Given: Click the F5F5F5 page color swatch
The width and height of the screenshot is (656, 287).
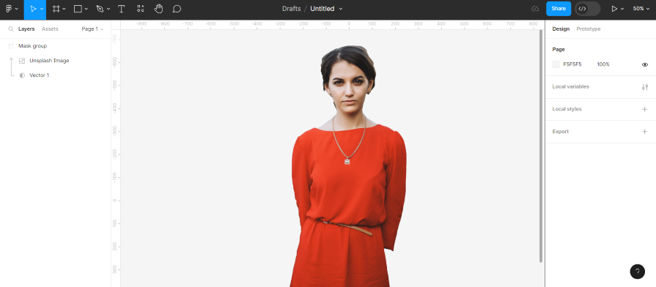Looking at the screenshot, I should pyautogui.click(x=556, y=64).
